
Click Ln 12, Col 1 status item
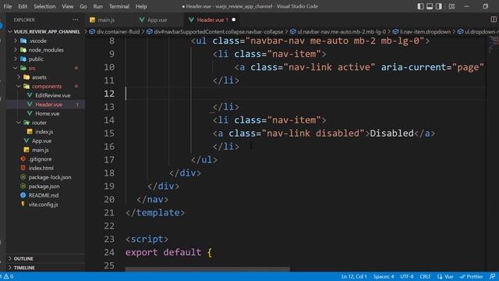point(354,276)
